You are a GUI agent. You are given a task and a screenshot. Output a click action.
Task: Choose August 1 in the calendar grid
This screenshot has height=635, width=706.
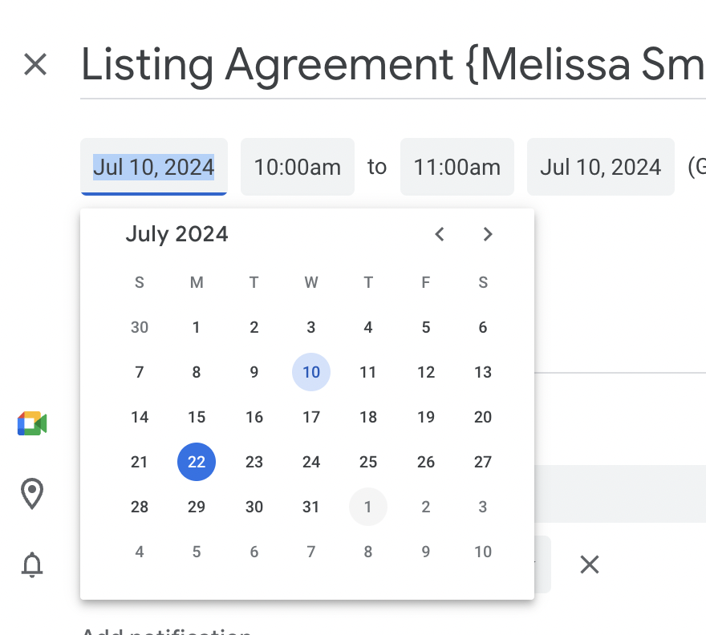(368, 507)
